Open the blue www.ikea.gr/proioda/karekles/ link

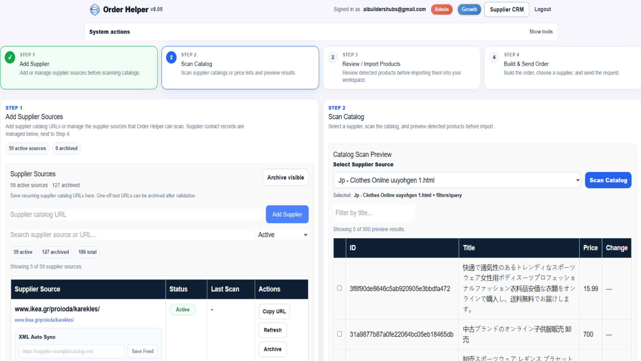(44, 320)
